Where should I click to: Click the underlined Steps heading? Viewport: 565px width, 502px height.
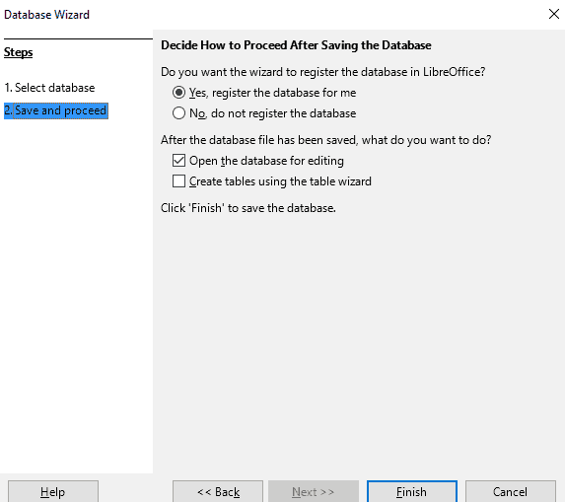(18, 52)
